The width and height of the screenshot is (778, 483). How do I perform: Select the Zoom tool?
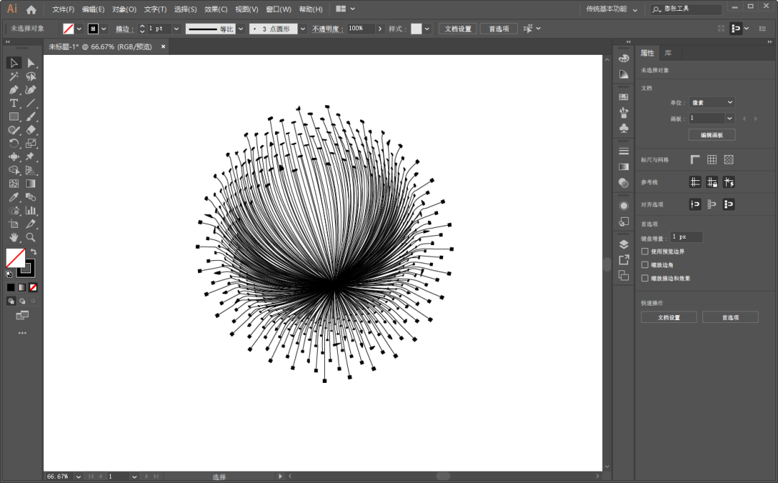coord(31,237)
